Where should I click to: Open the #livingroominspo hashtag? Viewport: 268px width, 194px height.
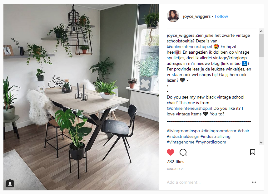[183, 131]
